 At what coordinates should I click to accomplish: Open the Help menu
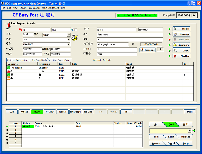(x=63, y=8)
